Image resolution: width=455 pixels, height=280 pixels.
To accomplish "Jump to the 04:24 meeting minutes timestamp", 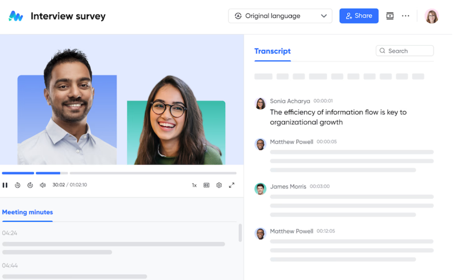I will tap(10, 233).
